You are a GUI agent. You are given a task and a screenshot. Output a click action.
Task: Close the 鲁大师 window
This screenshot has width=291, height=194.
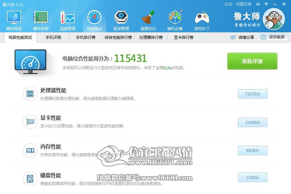284,4
